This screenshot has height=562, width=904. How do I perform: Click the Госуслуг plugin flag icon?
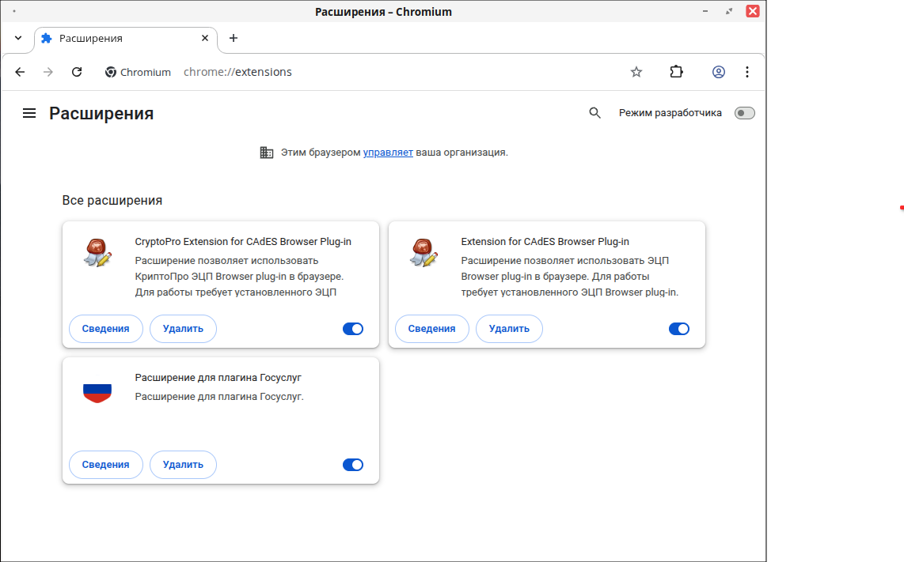click(97, 393)
